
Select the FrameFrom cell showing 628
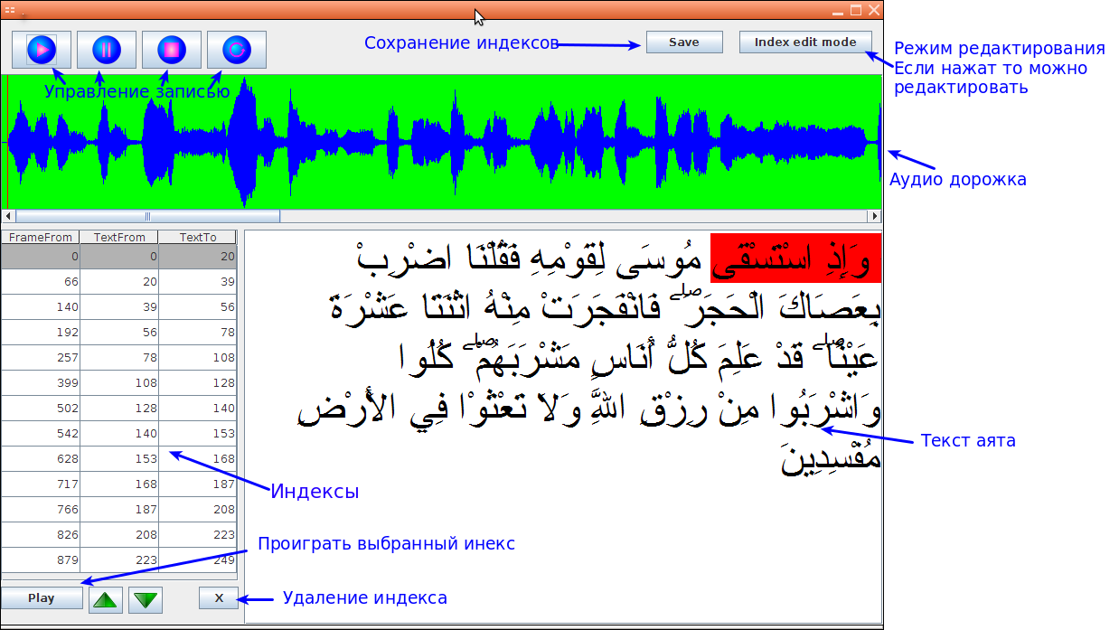click(x=41, y=459)
